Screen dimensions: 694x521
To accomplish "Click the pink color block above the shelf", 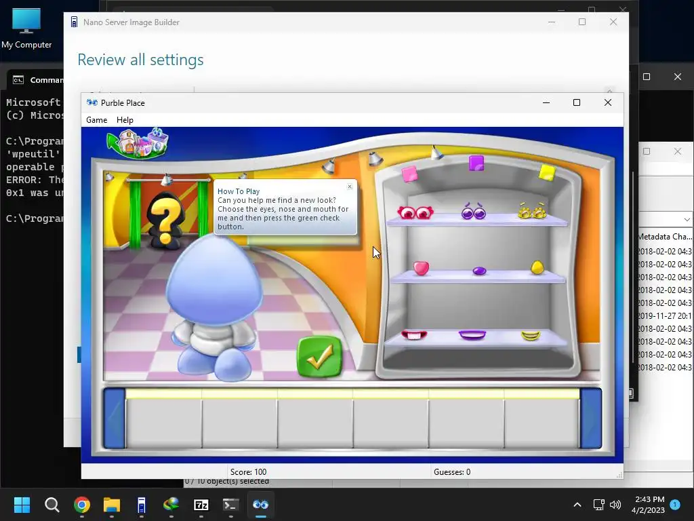I will (409, 174).
